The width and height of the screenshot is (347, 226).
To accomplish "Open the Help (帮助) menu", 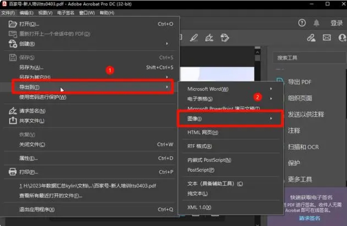I will pyautogui.click(x=107, y=13).
